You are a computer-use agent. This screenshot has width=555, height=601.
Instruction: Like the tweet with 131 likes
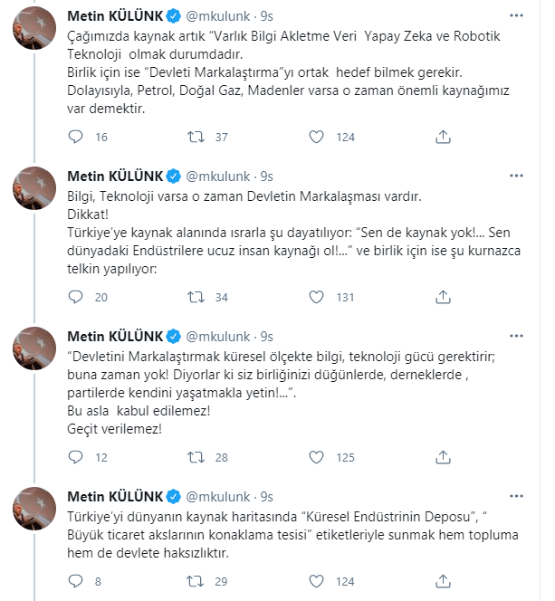pyautogui.click(x=316, y=297)
